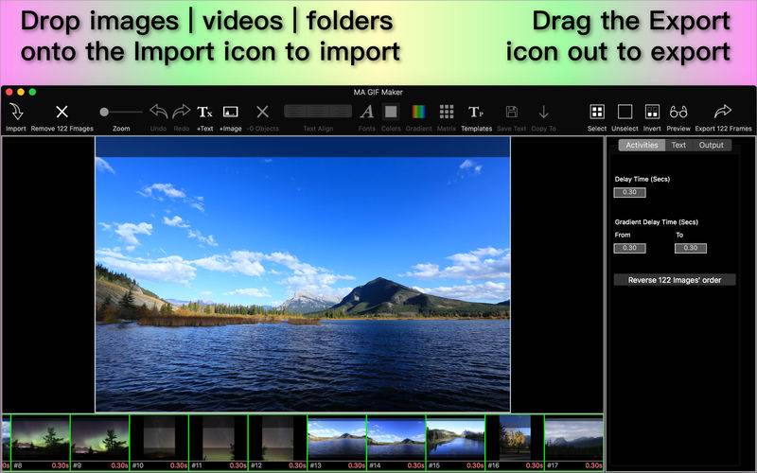Select frame #12 thumbnail
The image size is (757, 473).
click(277, 442)
